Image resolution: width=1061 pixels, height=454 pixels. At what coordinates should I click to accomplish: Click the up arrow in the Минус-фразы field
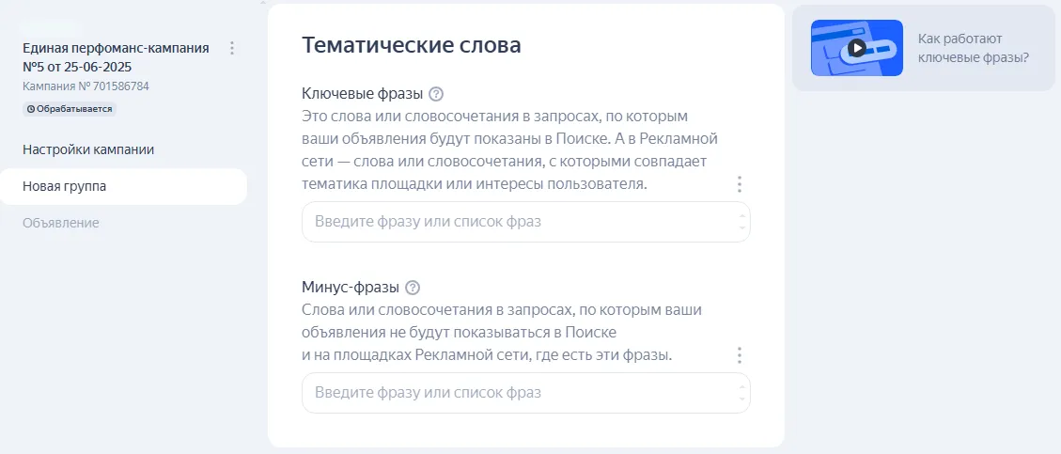point(741,386)
